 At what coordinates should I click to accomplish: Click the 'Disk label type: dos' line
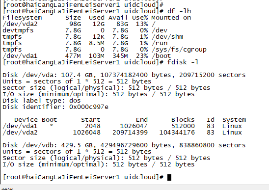coord(42,101)
